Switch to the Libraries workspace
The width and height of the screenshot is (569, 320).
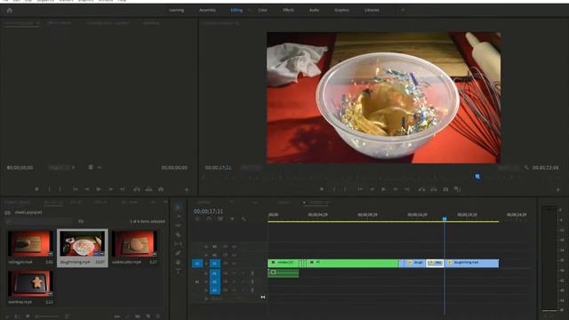(372, 10)
